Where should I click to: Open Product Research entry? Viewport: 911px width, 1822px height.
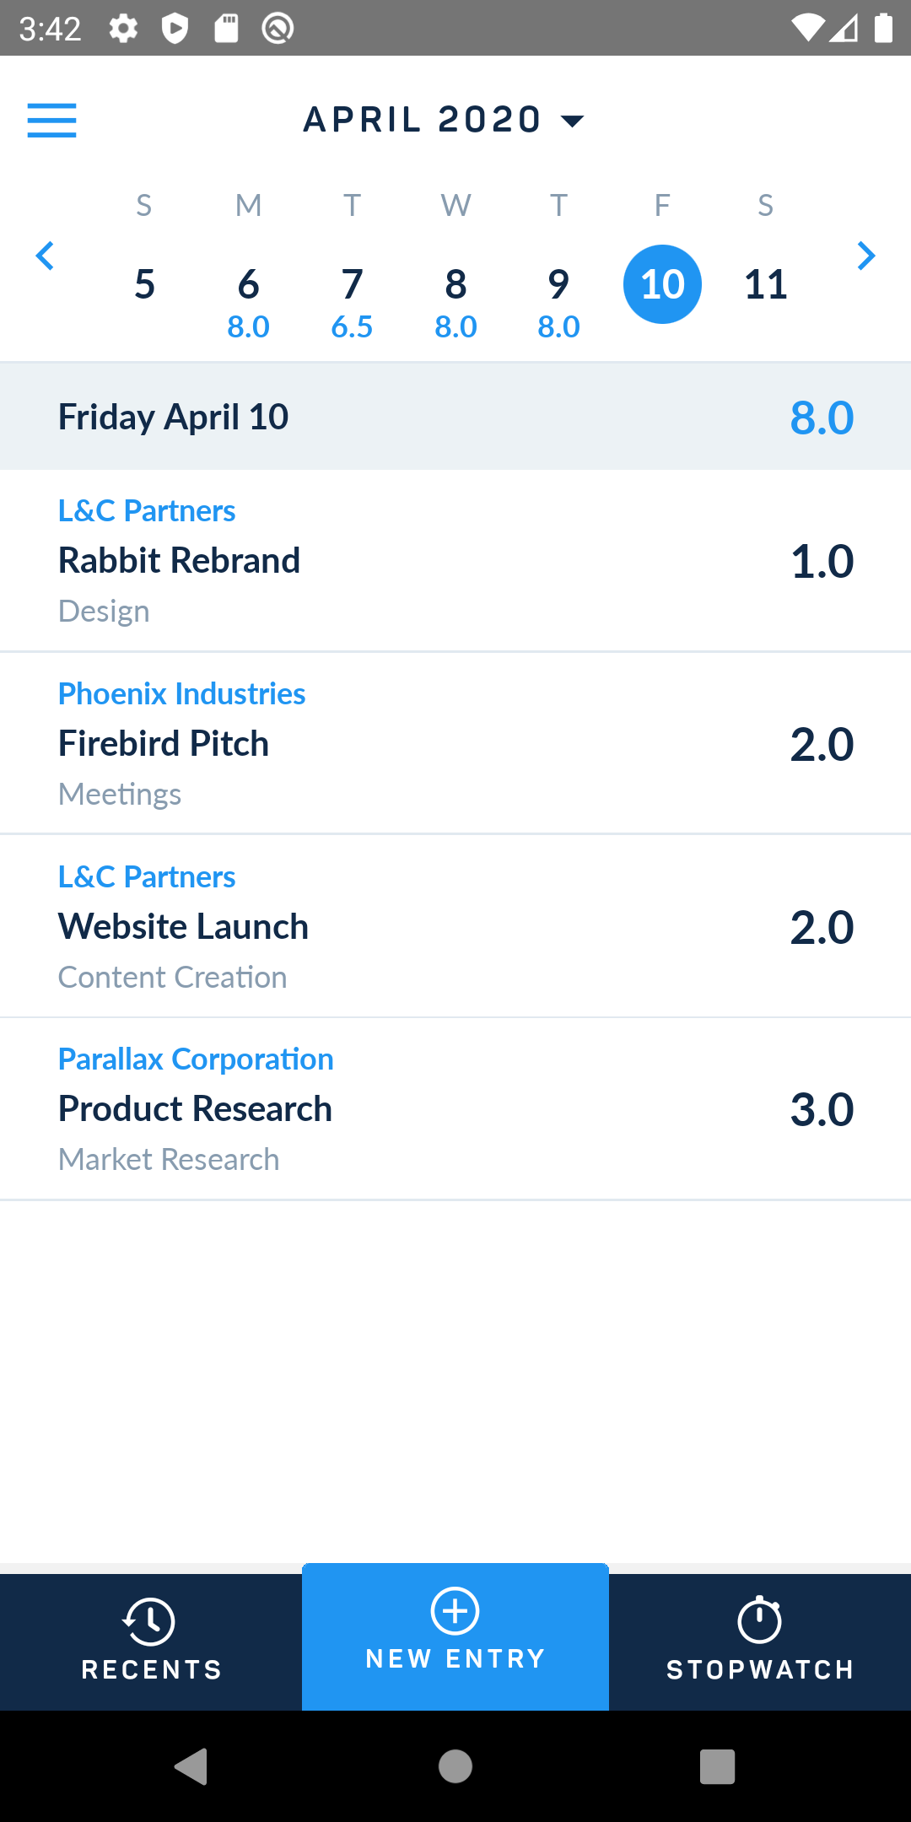455,1109
